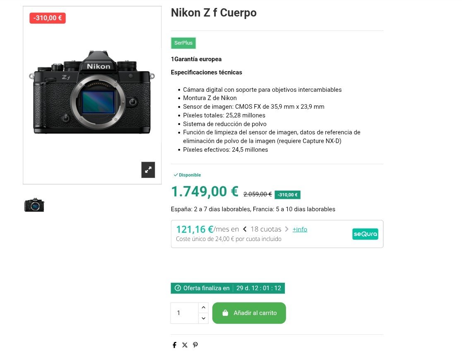462x351 pixels.
Task: Show fewer installments with left chevron
Action: [x=245, y=229]
